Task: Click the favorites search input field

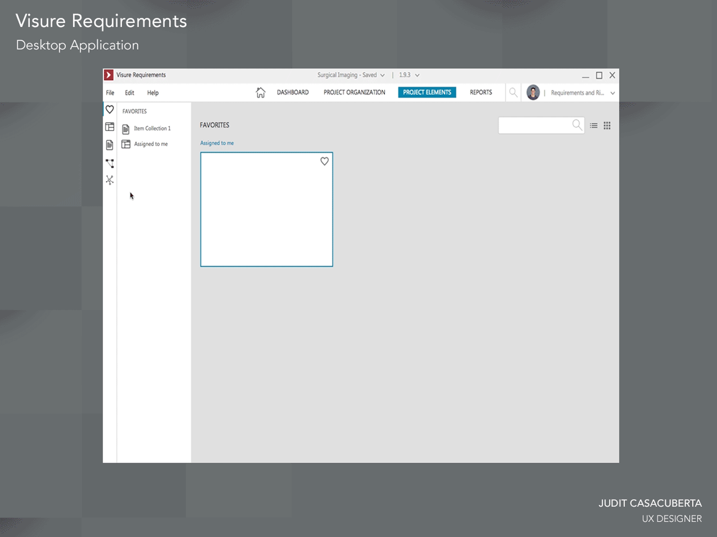Action: point(535,125)
